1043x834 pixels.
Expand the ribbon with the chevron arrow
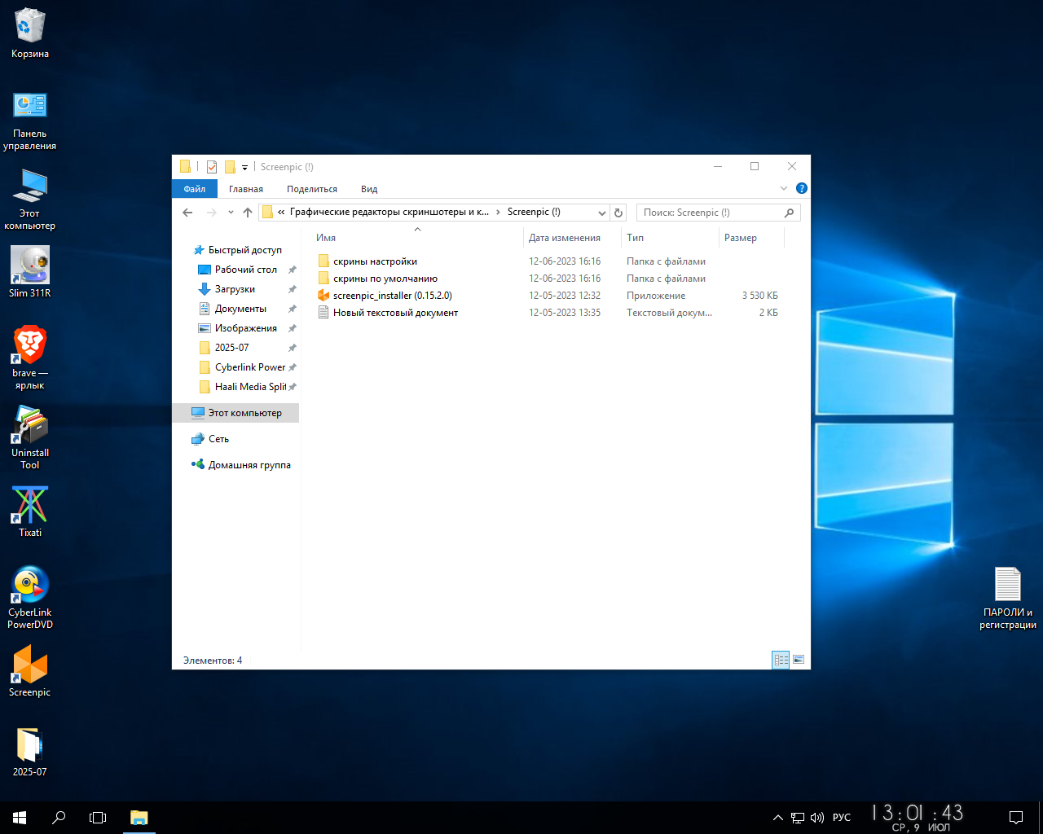784,188
